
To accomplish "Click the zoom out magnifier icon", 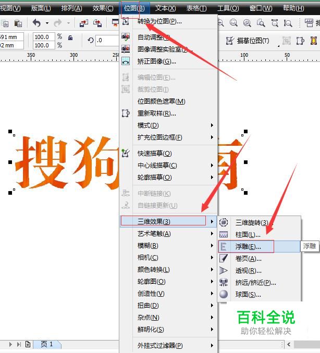I will [220, 23].
